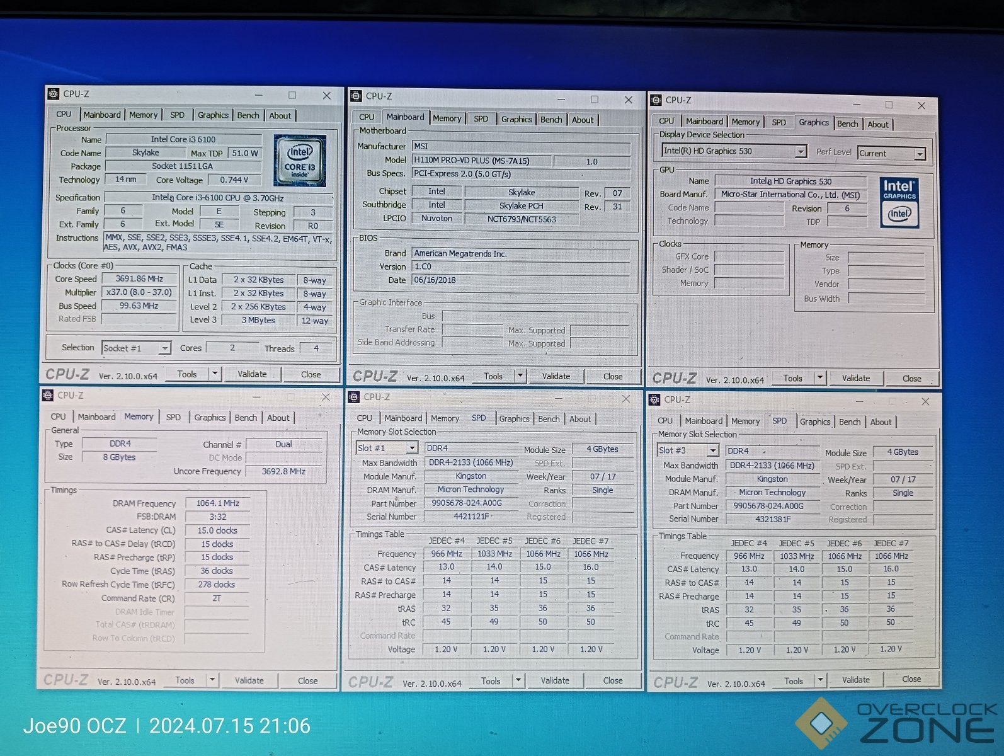Viewport: 1004px width, 756px height.
Task: Select the About tab in the HD Graphics window
Action: click(878, 125)
